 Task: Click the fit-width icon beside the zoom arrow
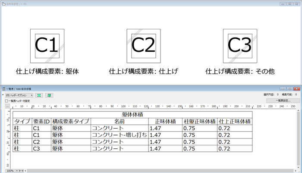coord(21,171)
